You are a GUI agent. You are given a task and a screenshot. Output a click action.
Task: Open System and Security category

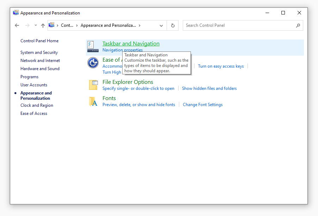click(39, 53)
